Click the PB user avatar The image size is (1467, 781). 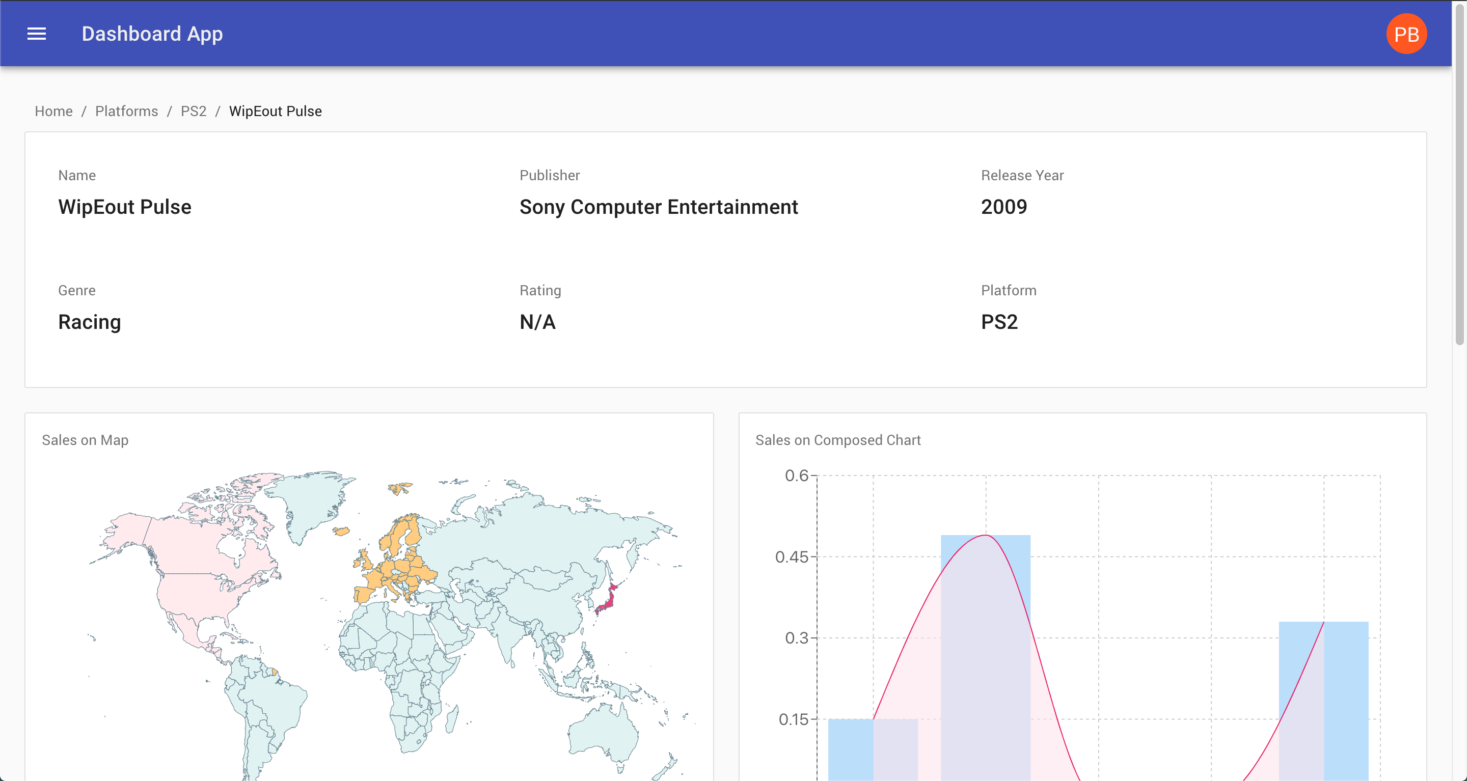[x=1406, y=34]
